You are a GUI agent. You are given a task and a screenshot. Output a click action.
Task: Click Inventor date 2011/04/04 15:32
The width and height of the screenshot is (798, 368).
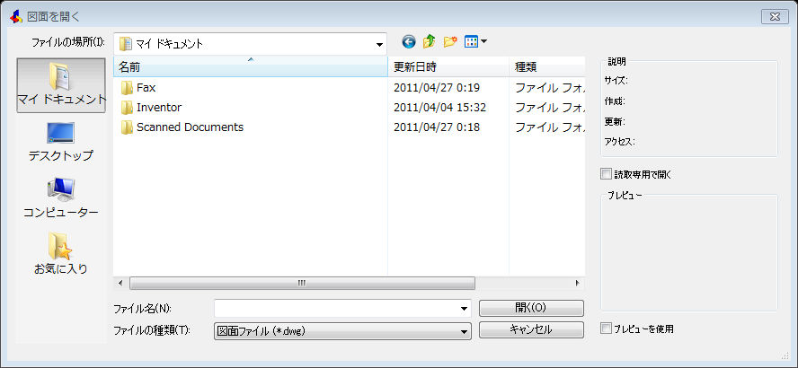pyautogui.click(x=439, y=108)
